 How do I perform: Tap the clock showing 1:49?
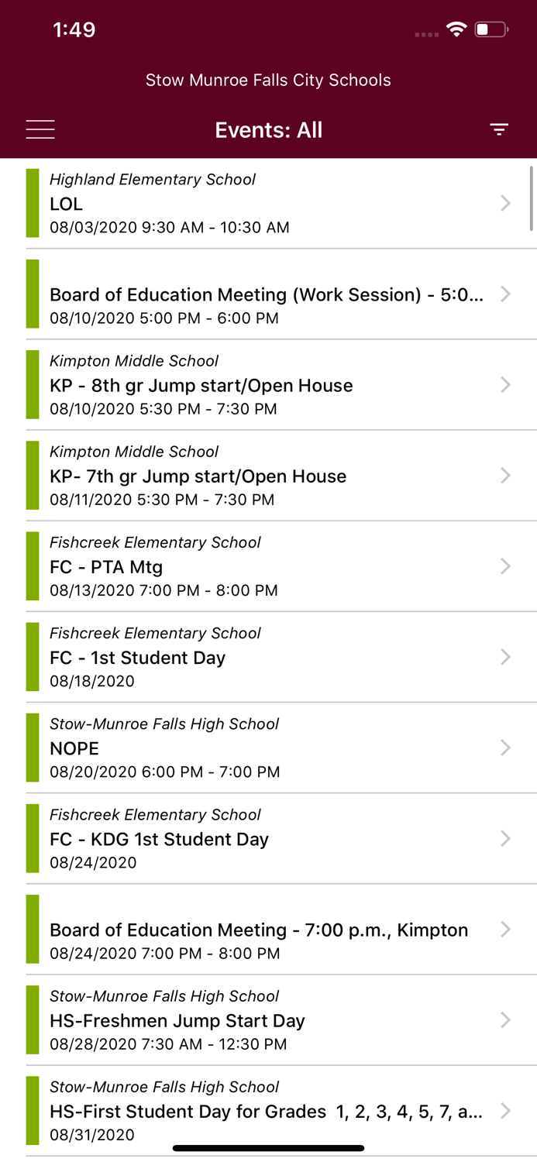[x=74, y=29]
